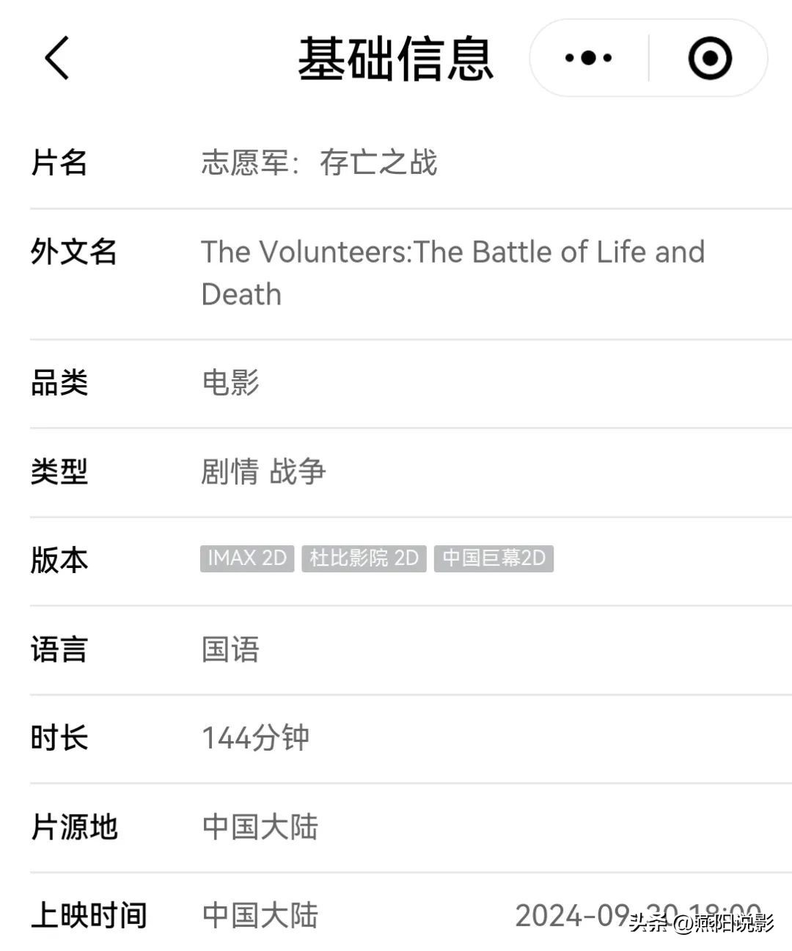Tap the 电影 category value
The image size is (792, 951).
230,382
